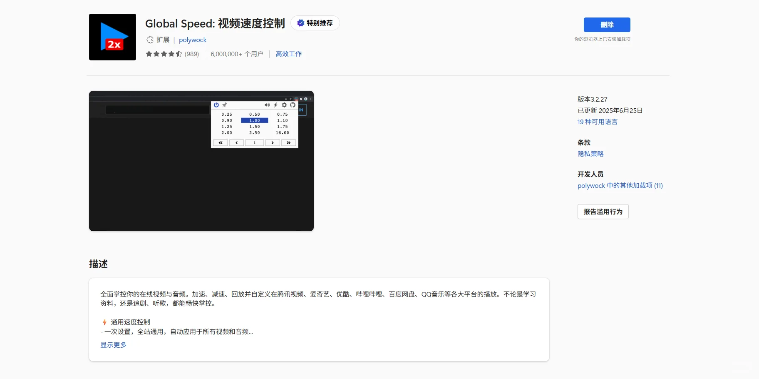
Task: Open extension settings via the gear icon
Action: [284, 105]
